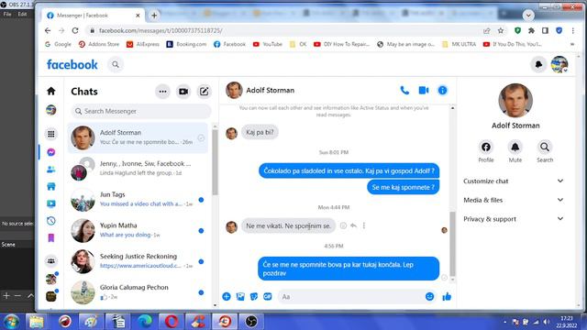Open Adolf Storman chat in list

138,137
